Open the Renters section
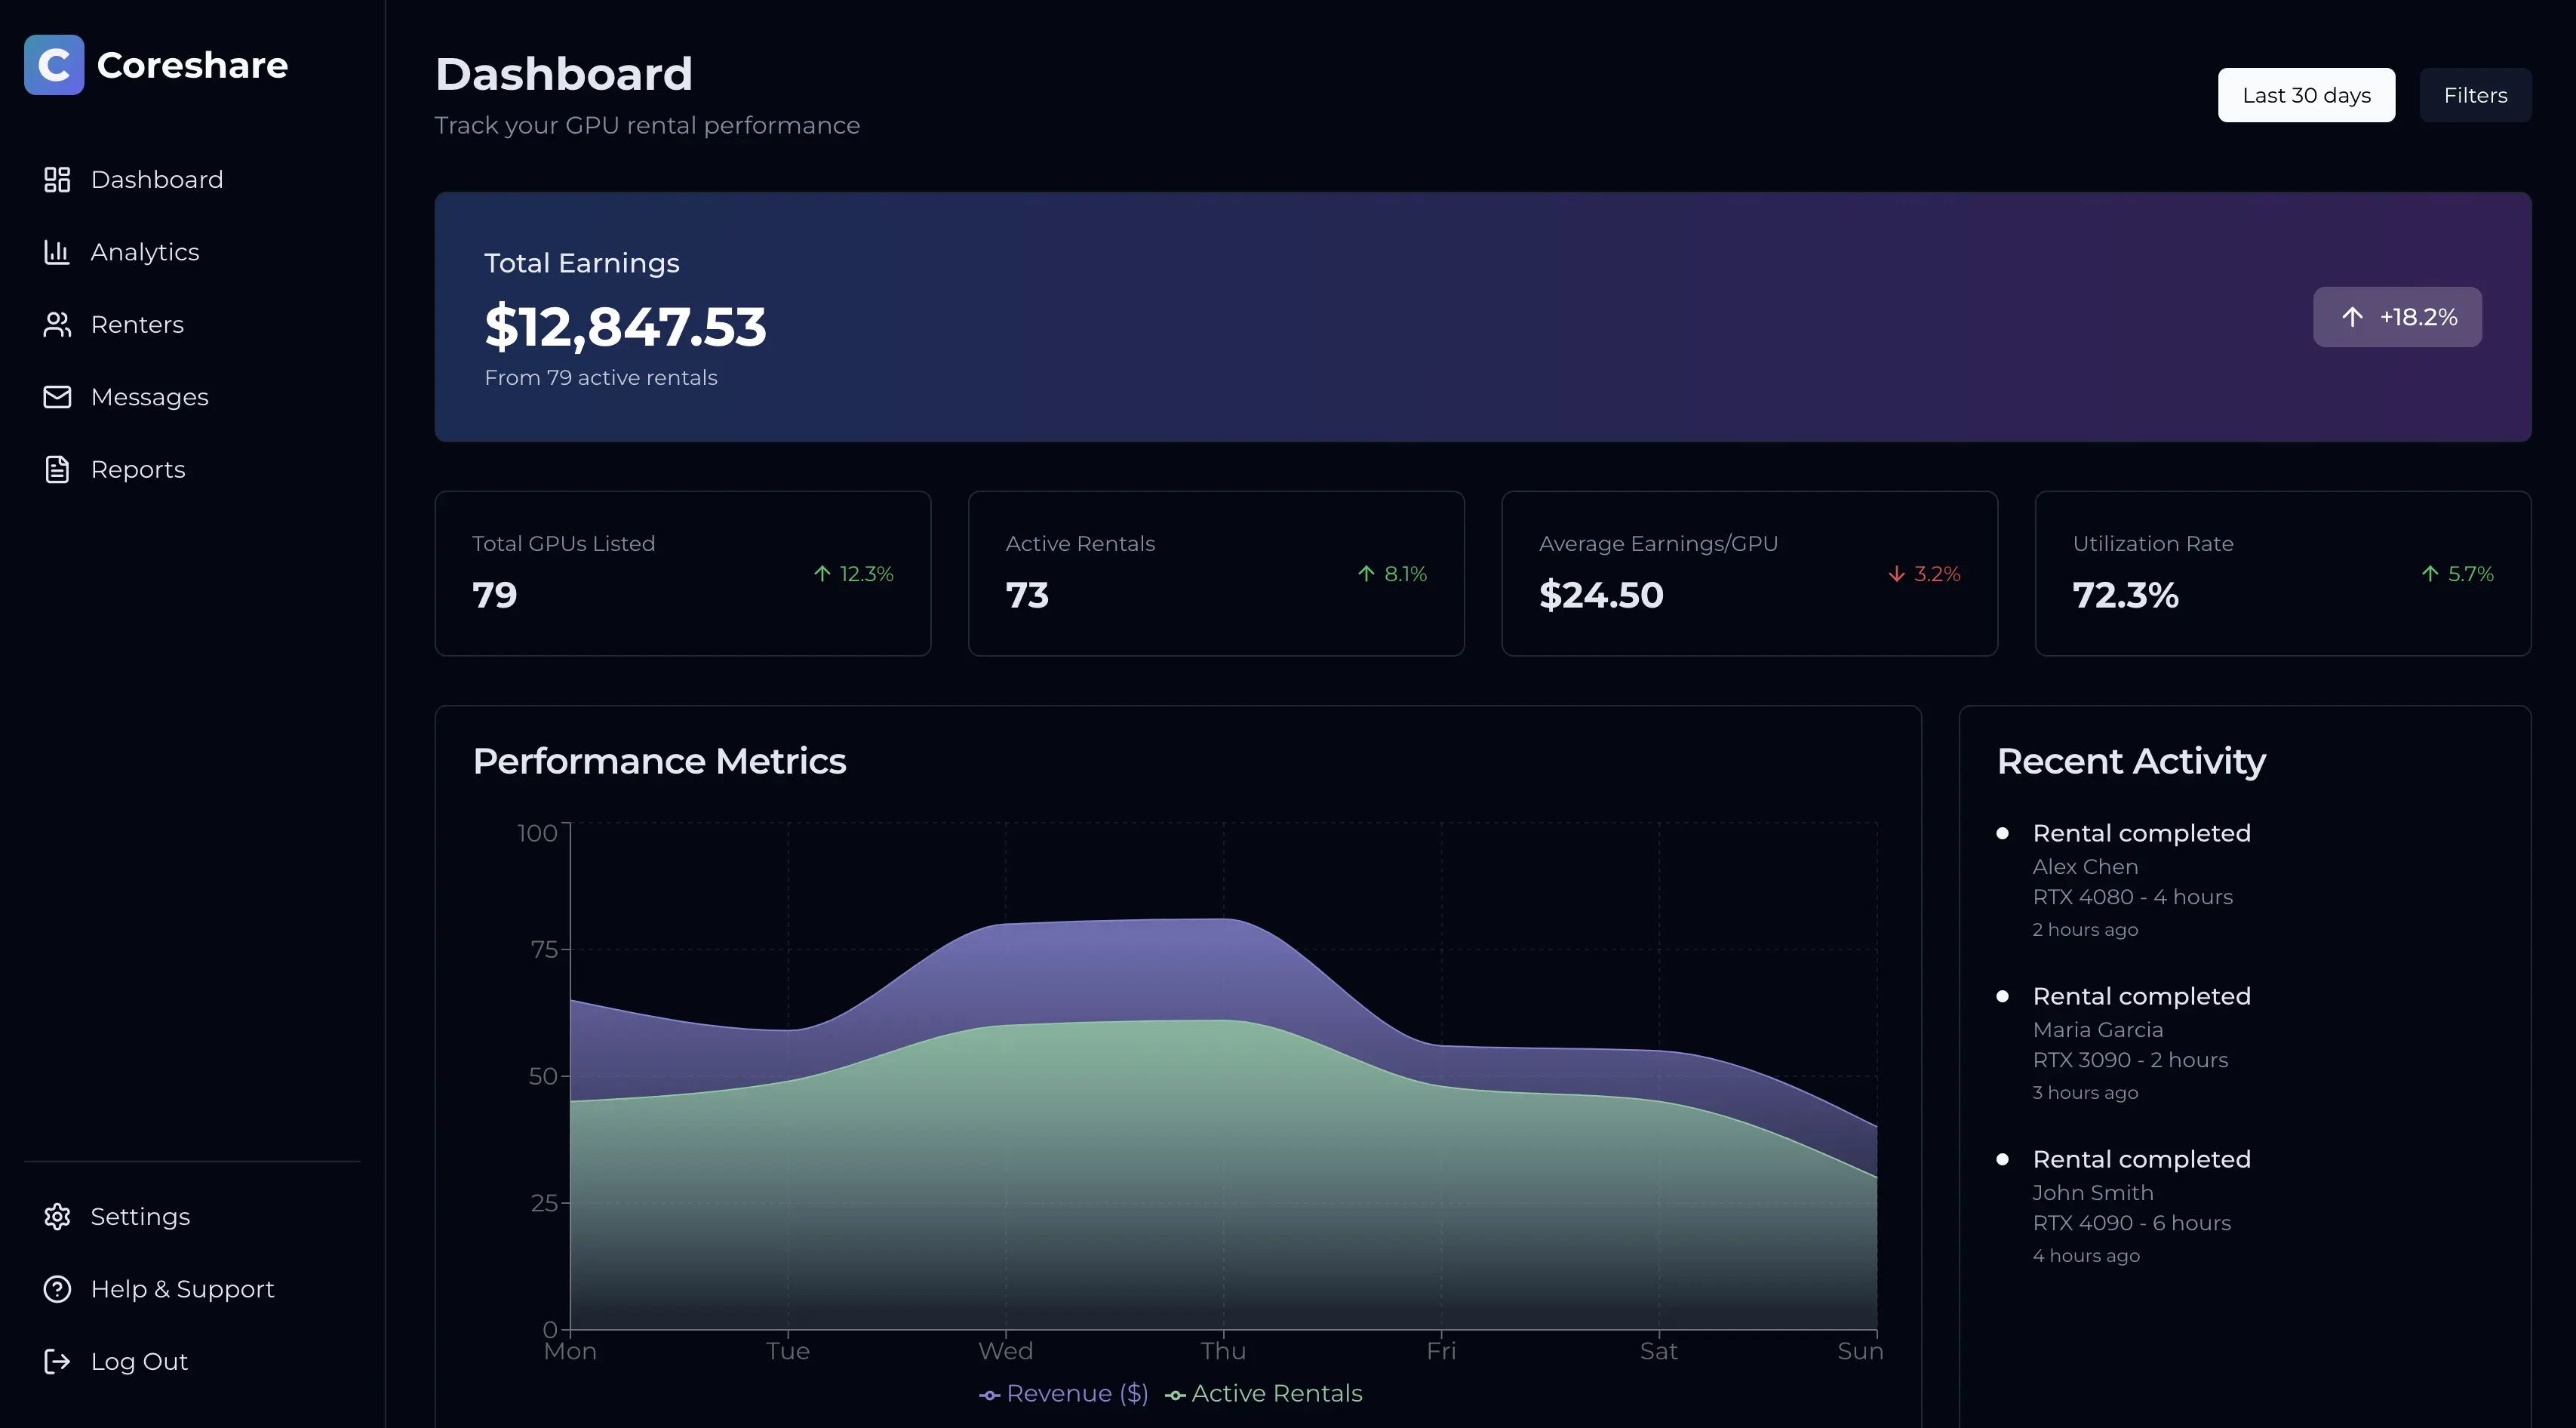The image size is (2576, 1428). tap(137, 325)
